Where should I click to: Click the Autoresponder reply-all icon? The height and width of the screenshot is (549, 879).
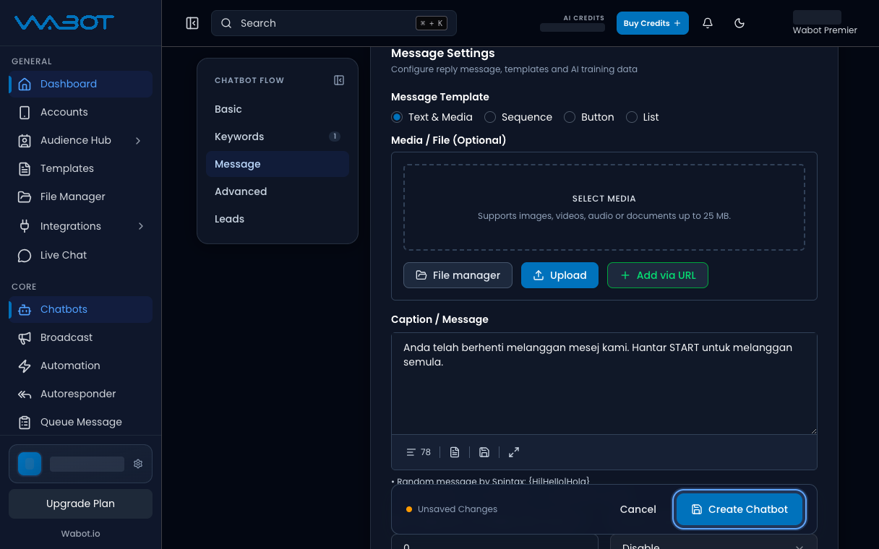[x=25, y=394]
